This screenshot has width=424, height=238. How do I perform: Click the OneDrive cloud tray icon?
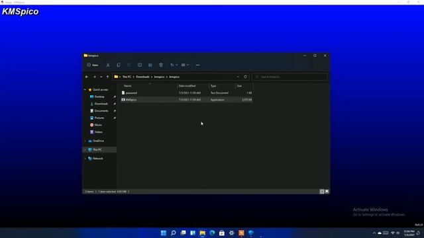[x=380, y=233]
